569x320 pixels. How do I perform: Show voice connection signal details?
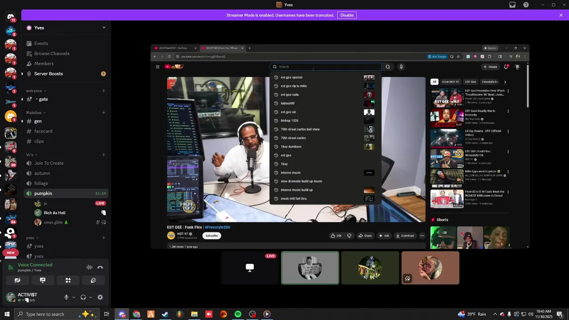[11, 267]
